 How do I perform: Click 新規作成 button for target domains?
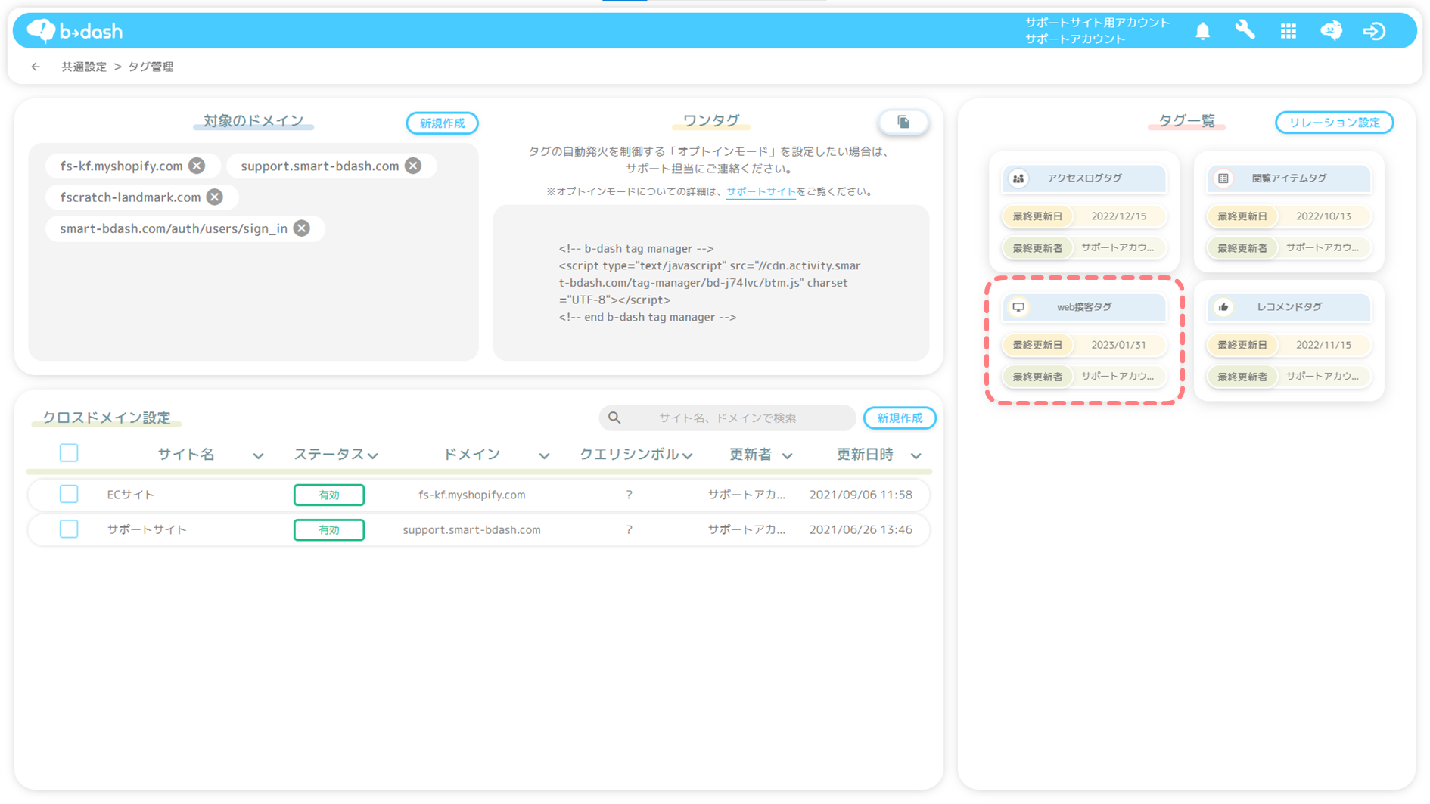(442, 123)
